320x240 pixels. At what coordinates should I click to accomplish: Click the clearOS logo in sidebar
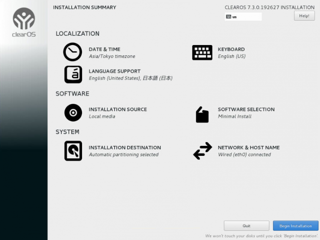pyautogui.click(x=24, y=22)
